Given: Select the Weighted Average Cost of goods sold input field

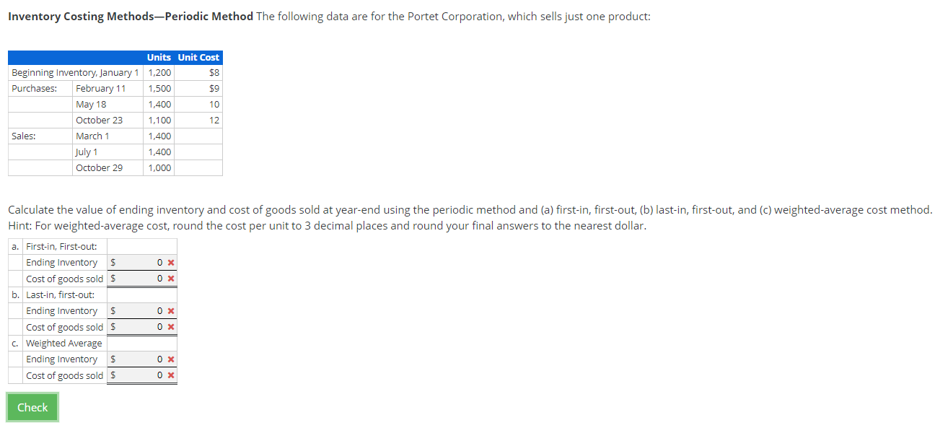Looking at the screenshot, I should tap(141, 375).
